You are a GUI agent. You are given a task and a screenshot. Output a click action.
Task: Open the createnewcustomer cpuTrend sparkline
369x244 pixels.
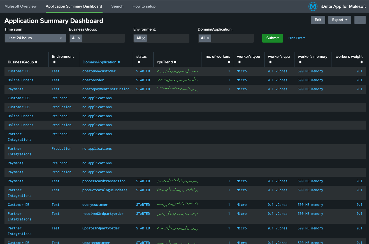click(177, 71)
